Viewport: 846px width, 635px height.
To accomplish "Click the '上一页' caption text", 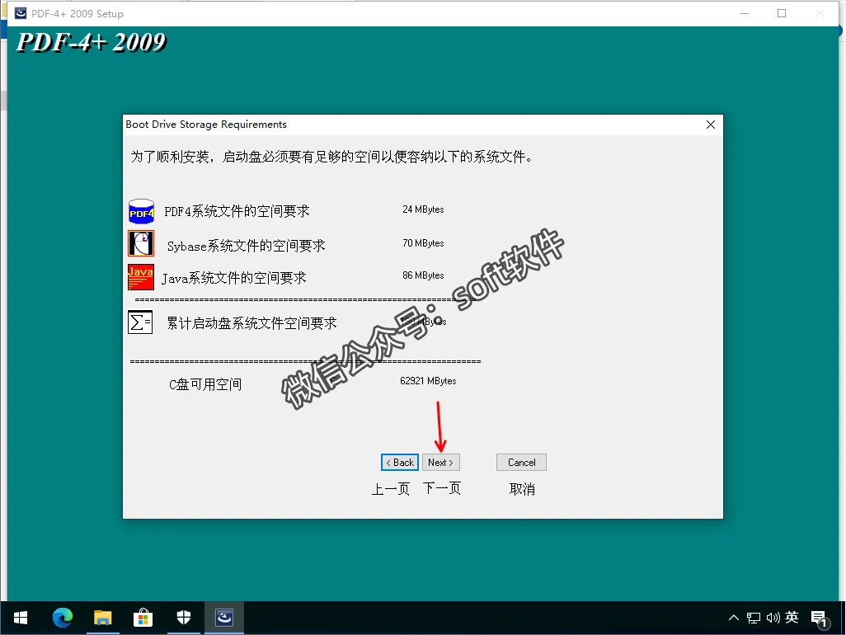I will [391, 489].
